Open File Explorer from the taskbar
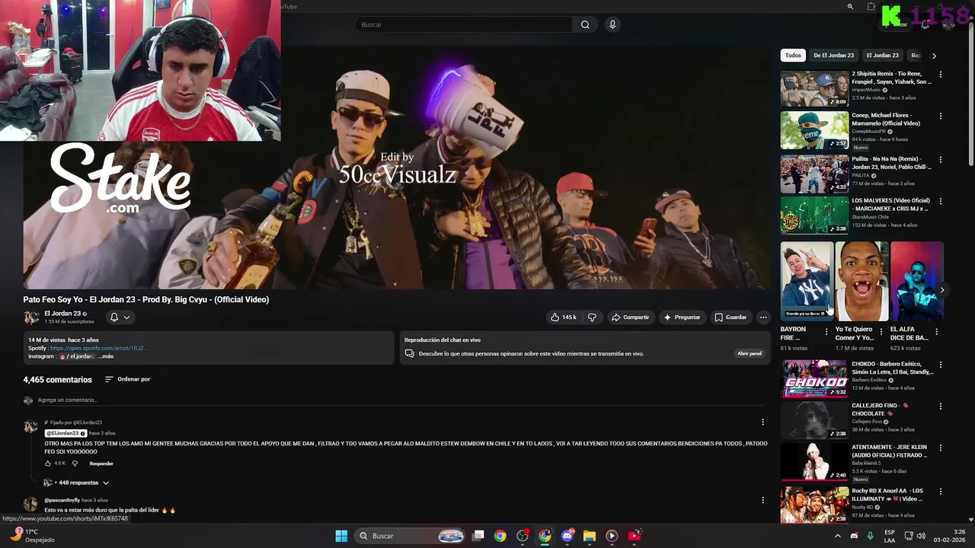 (x=589, y=536)
